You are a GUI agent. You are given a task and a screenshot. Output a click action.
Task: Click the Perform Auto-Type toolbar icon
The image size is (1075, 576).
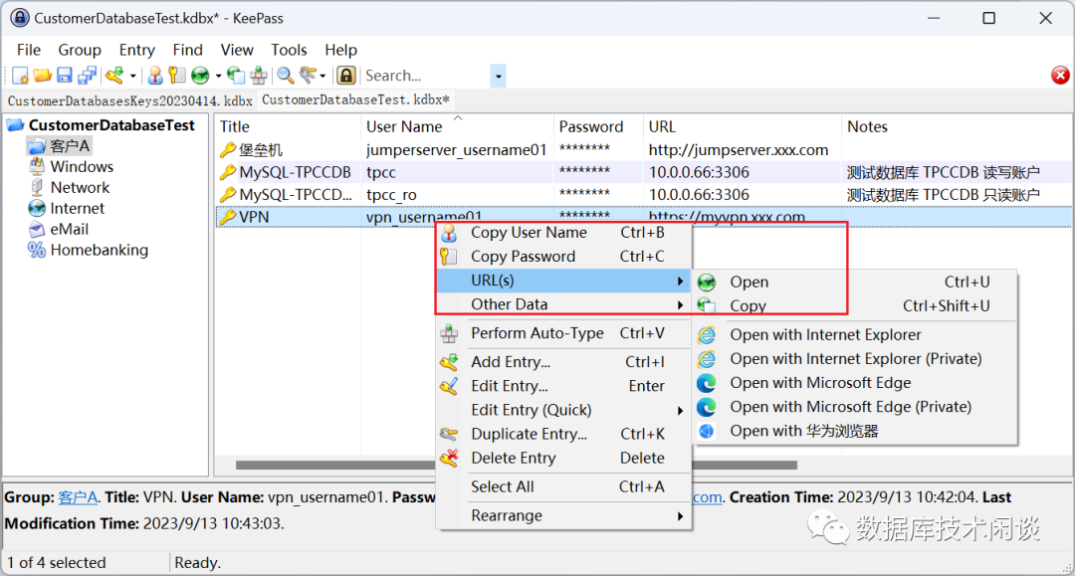259,76
